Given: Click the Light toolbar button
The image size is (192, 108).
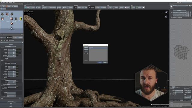Looking at the screenshot, I should [64, 7].
